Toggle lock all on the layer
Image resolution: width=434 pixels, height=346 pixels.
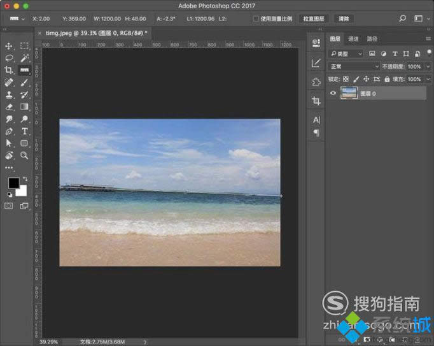pyautogui.click(x=388, y=79)
